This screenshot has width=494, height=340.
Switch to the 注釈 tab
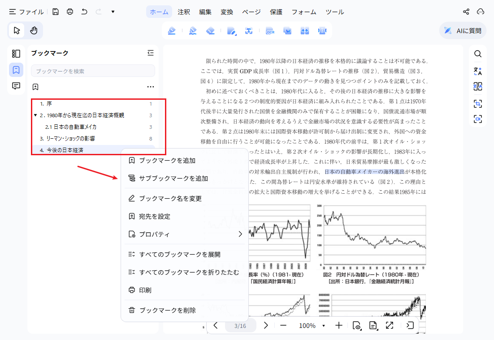pos(184,12)
